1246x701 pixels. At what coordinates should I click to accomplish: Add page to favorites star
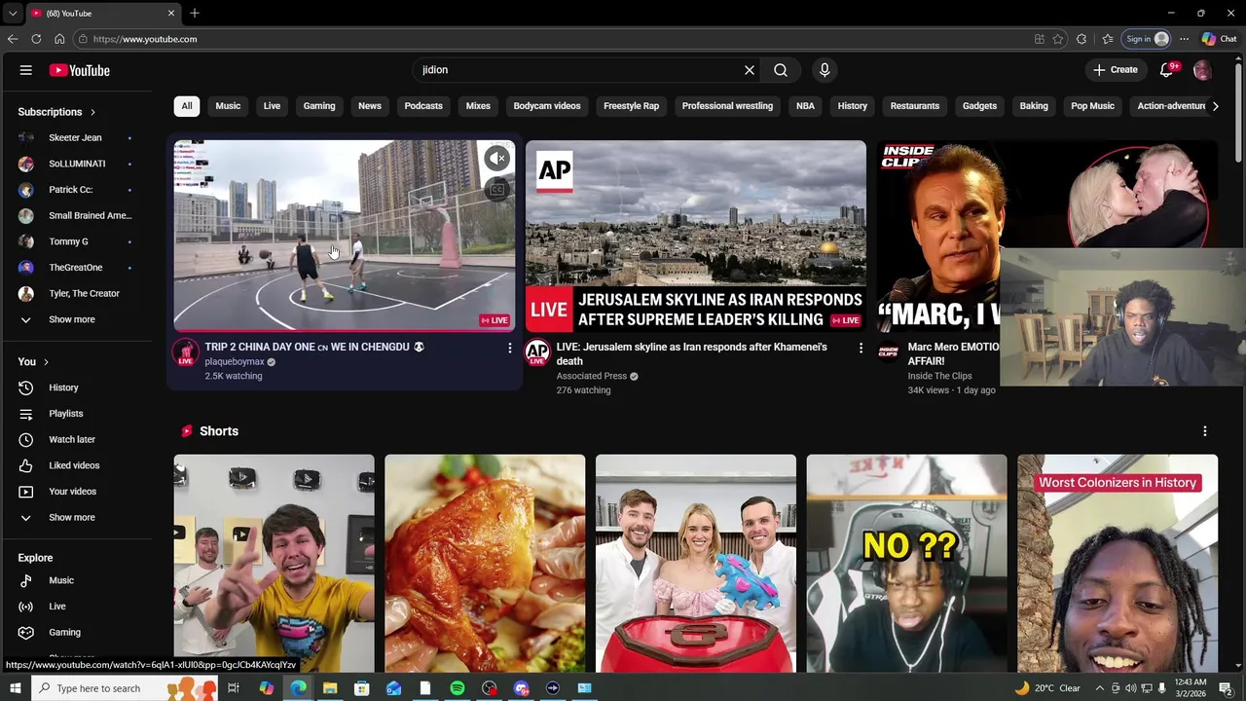pyautogui.click(x=1058, y=39)
